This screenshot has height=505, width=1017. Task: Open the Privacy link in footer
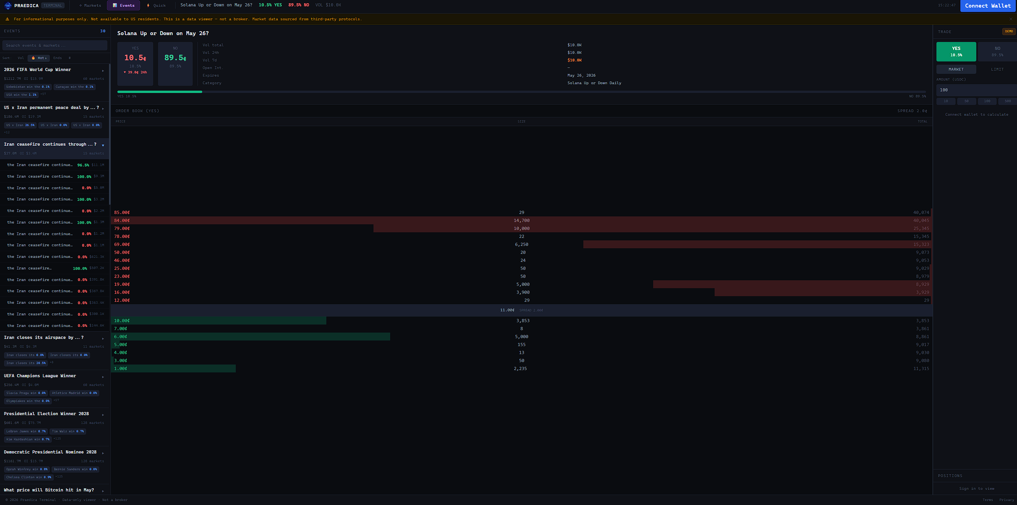point(1006,500)
